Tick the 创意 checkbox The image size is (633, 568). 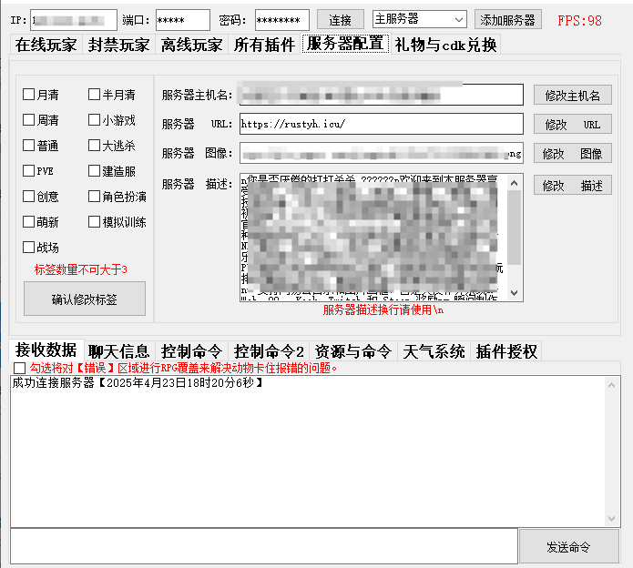pyautogui.click(x=28, y=196)
